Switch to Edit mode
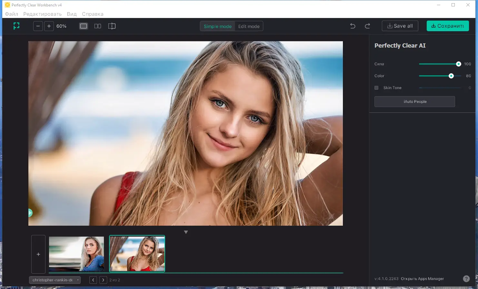 249,26
